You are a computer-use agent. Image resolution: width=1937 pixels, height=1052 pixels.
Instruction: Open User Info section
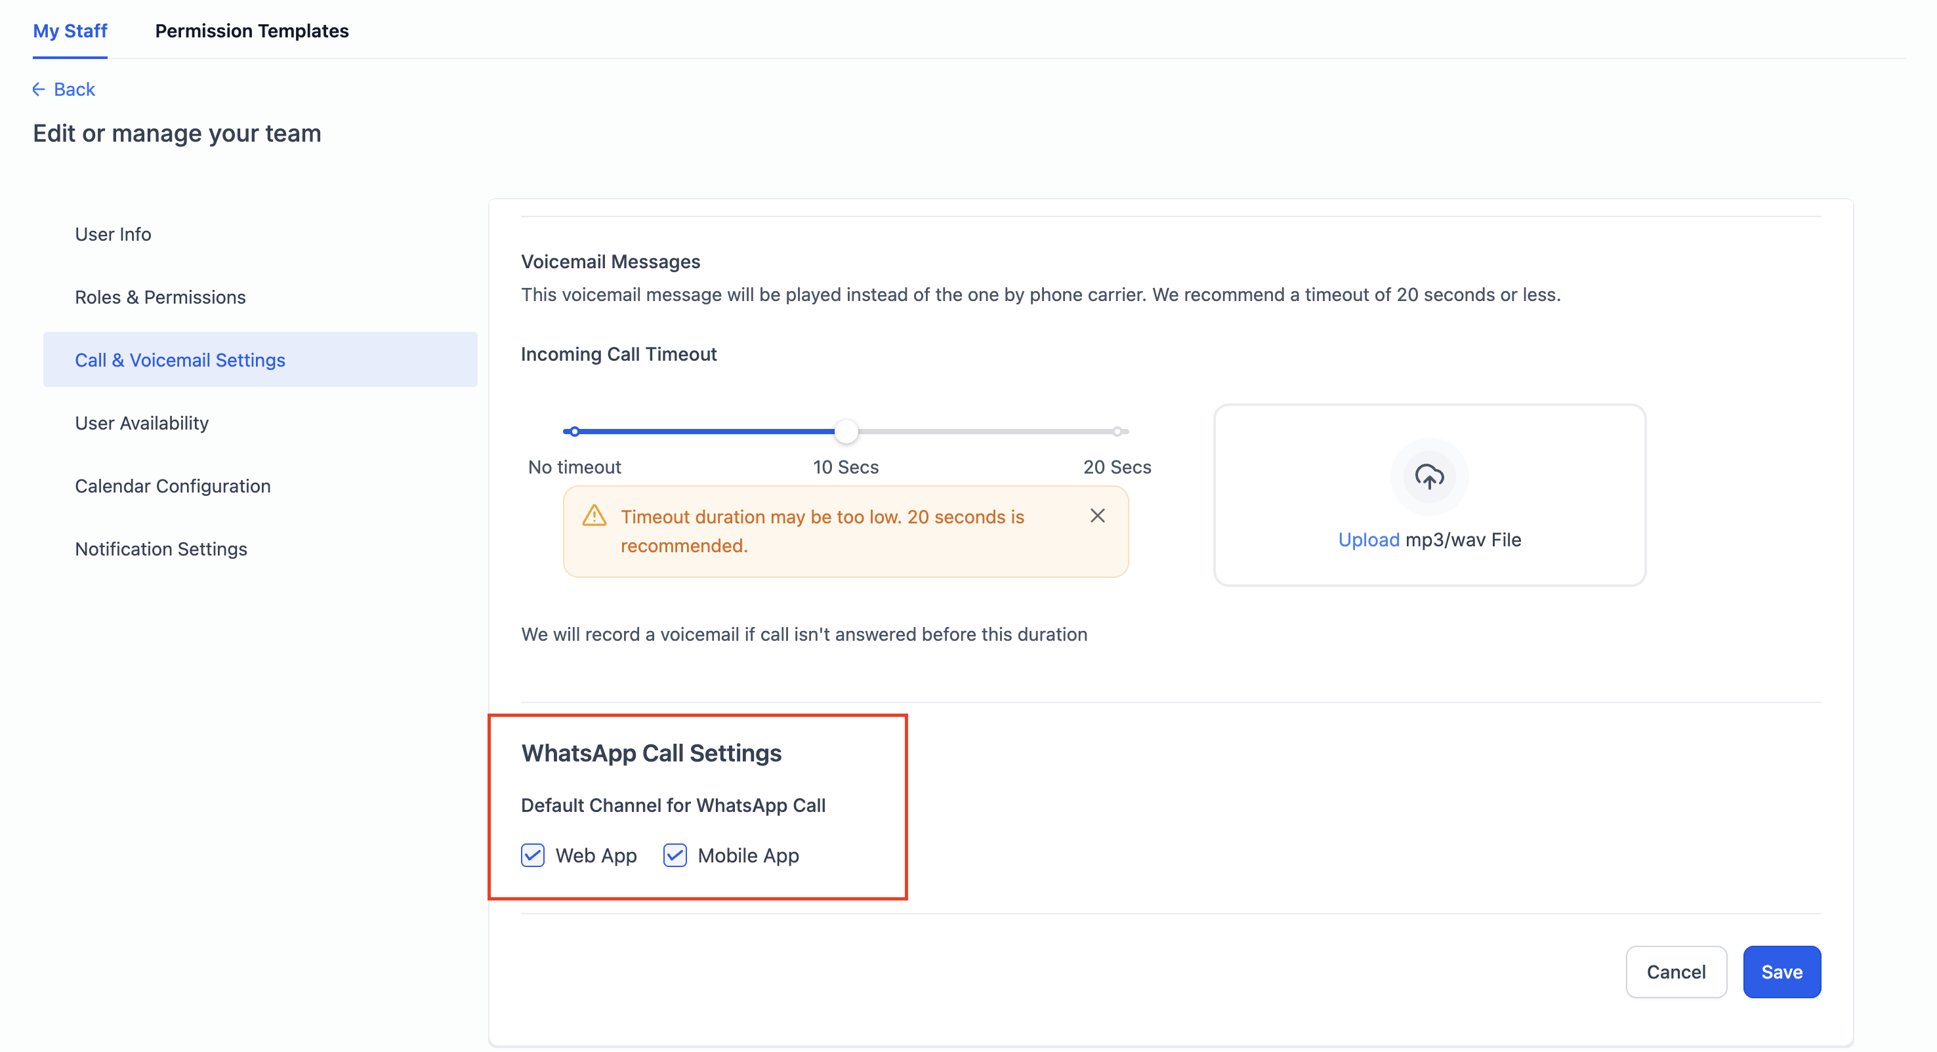[x=113, y=234]
